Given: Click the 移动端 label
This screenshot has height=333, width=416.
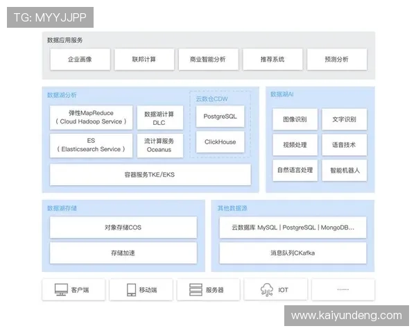Looking at the screenshot, I should tap(148, 290).
